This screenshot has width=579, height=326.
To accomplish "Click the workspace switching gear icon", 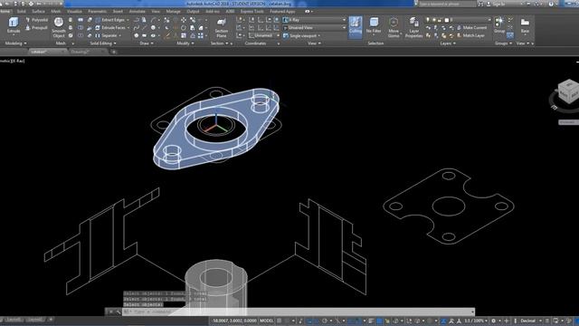I will pos(493,321).
